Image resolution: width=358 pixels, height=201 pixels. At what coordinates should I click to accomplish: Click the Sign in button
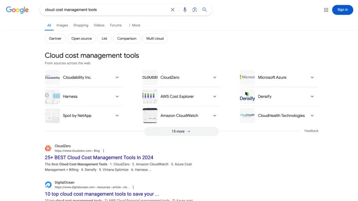pyautogui.click(x=342, y=10)
